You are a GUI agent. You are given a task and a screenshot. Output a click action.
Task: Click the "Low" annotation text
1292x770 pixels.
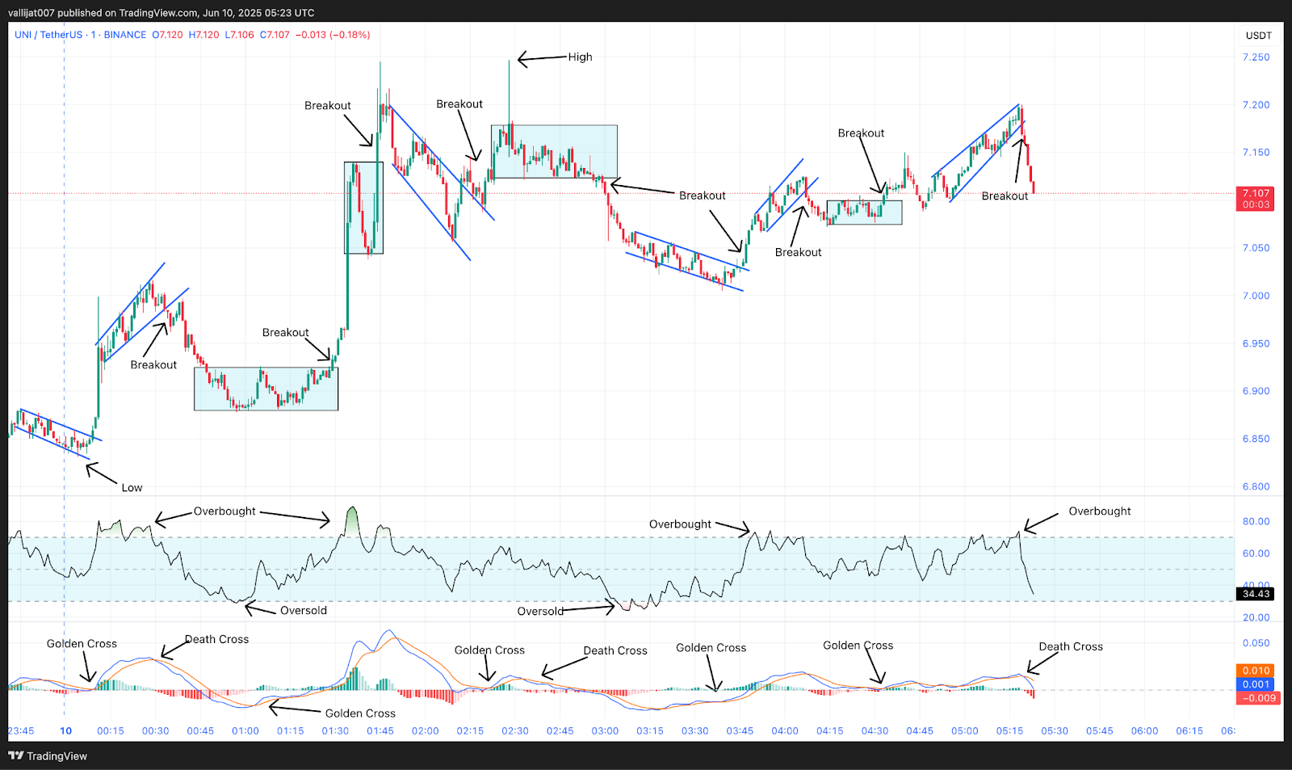coord(132,488)
